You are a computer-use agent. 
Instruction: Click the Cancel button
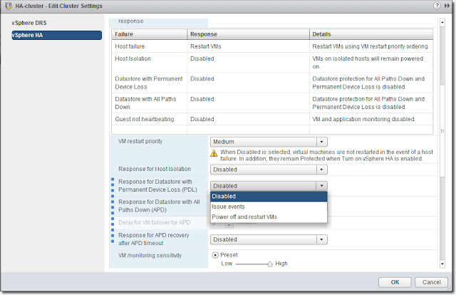pos(432,282)
